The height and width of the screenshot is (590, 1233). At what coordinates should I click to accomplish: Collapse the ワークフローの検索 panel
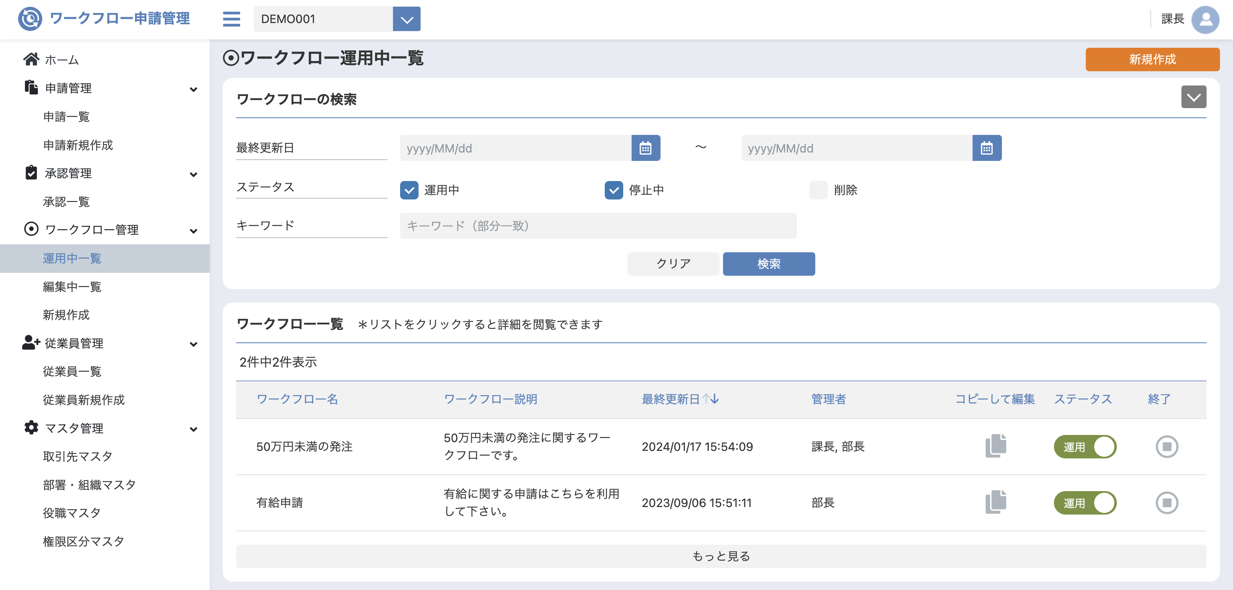1193,97
